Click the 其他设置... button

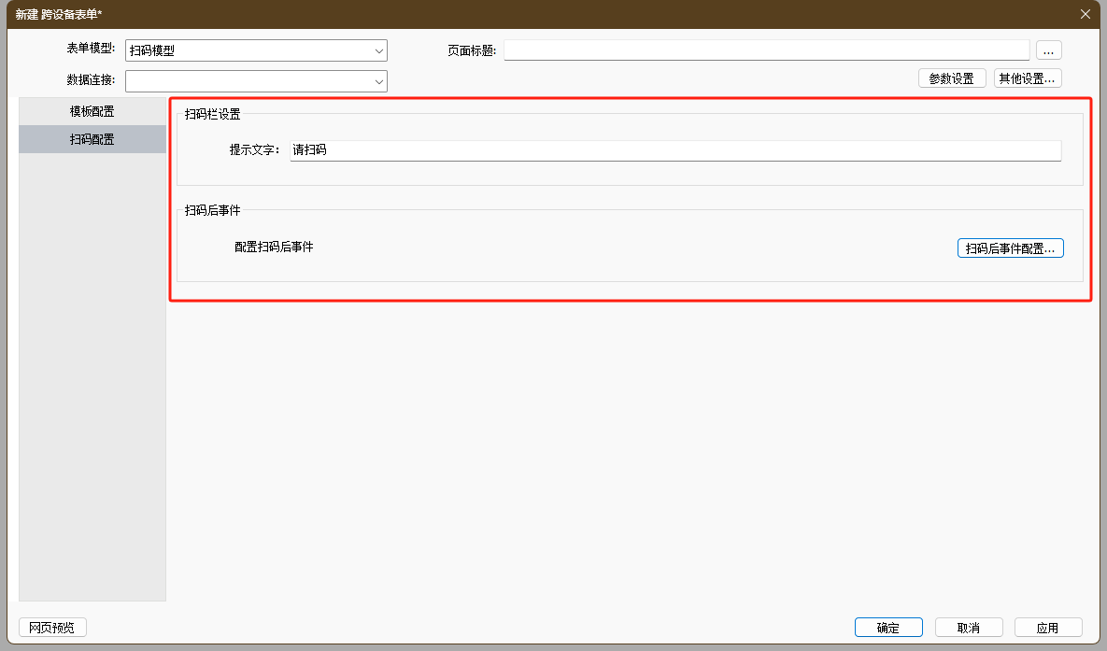1027,78
